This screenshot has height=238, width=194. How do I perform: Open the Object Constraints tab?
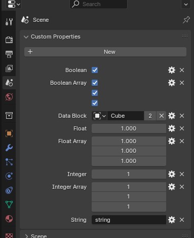[x=9, y=190]
